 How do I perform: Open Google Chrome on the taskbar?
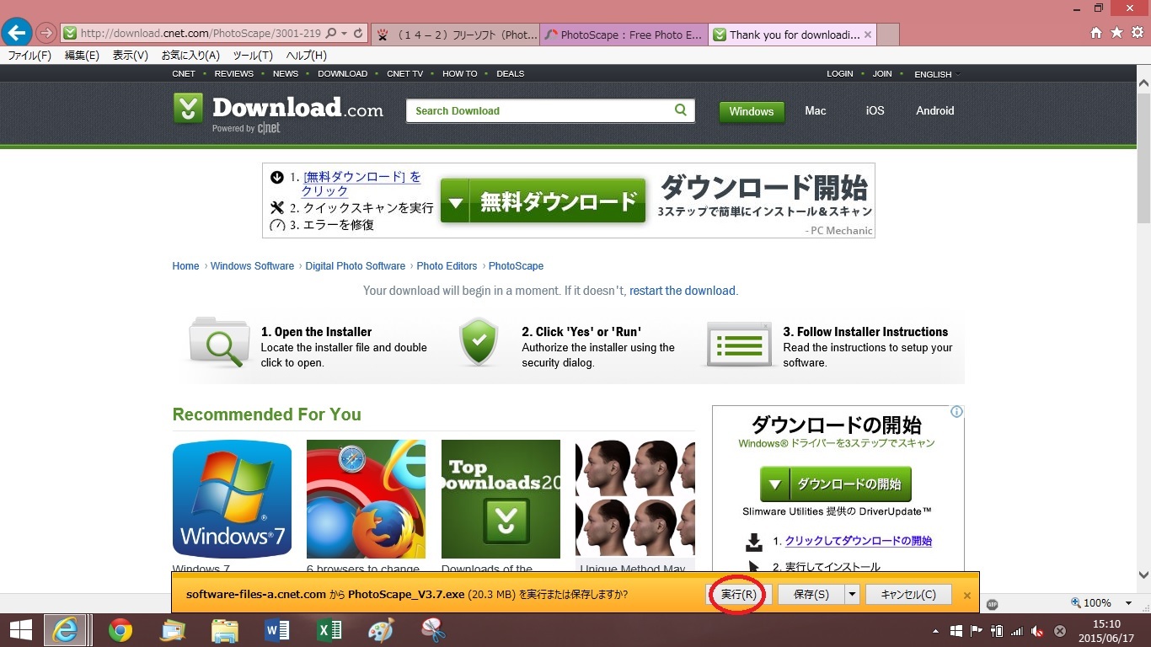pyautogui.click(x=120, y=630)
